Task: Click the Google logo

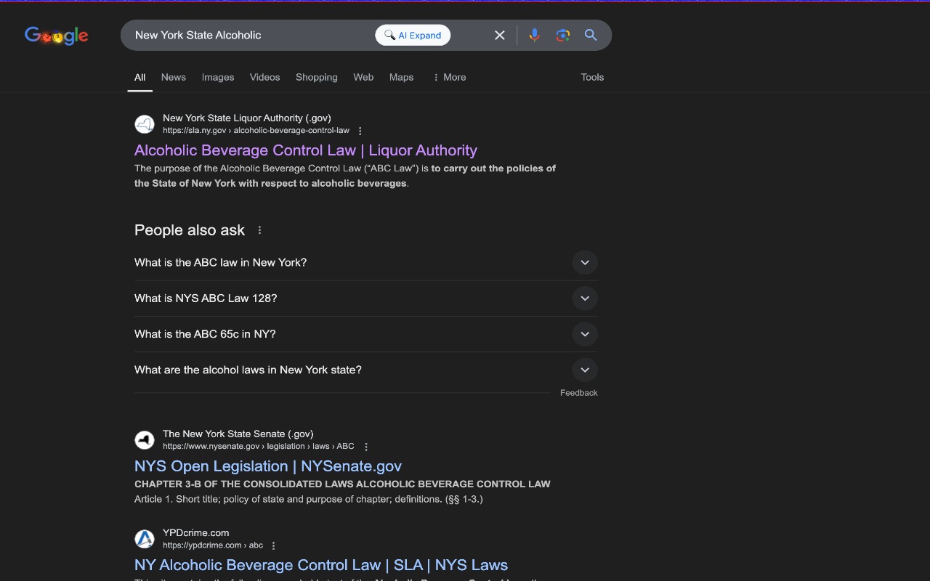Action: [57, 35]
